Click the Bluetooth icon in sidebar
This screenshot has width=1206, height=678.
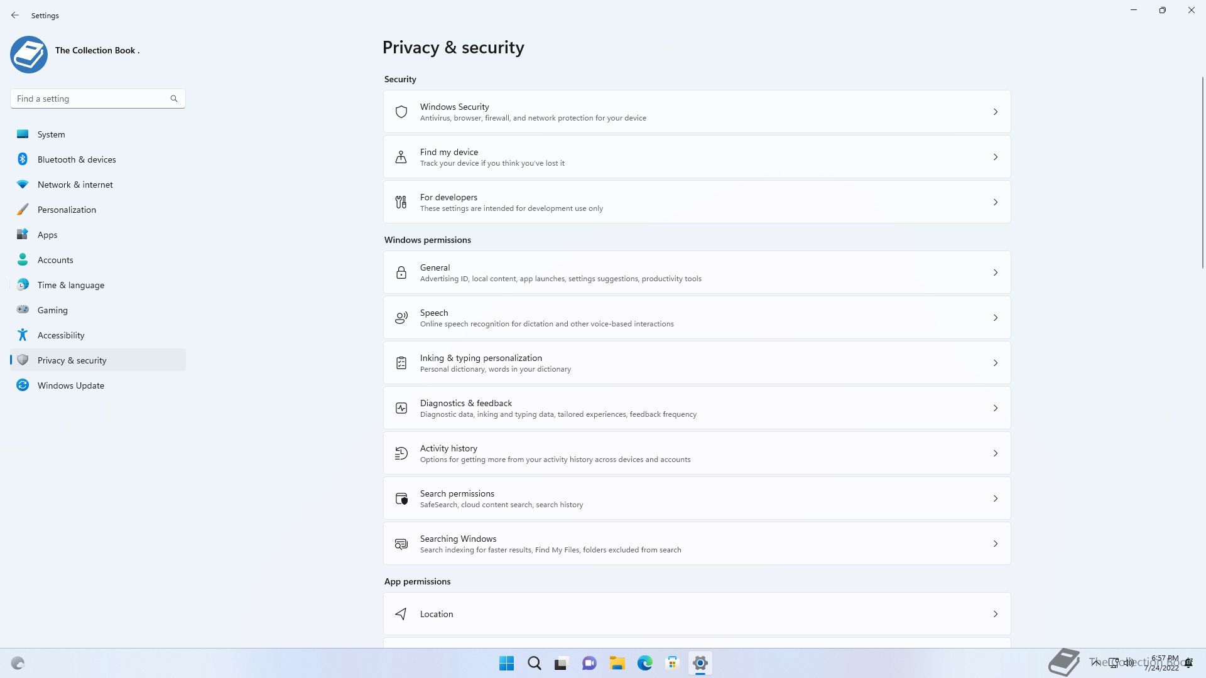click(23, 159)
